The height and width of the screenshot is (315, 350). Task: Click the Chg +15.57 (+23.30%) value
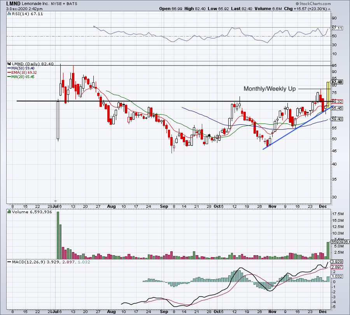tap(305, 9)
